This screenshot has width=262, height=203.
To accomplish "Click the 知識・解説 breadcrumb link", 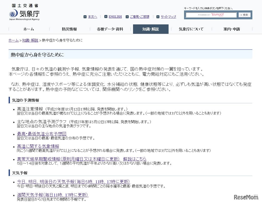I will [30, 40].
